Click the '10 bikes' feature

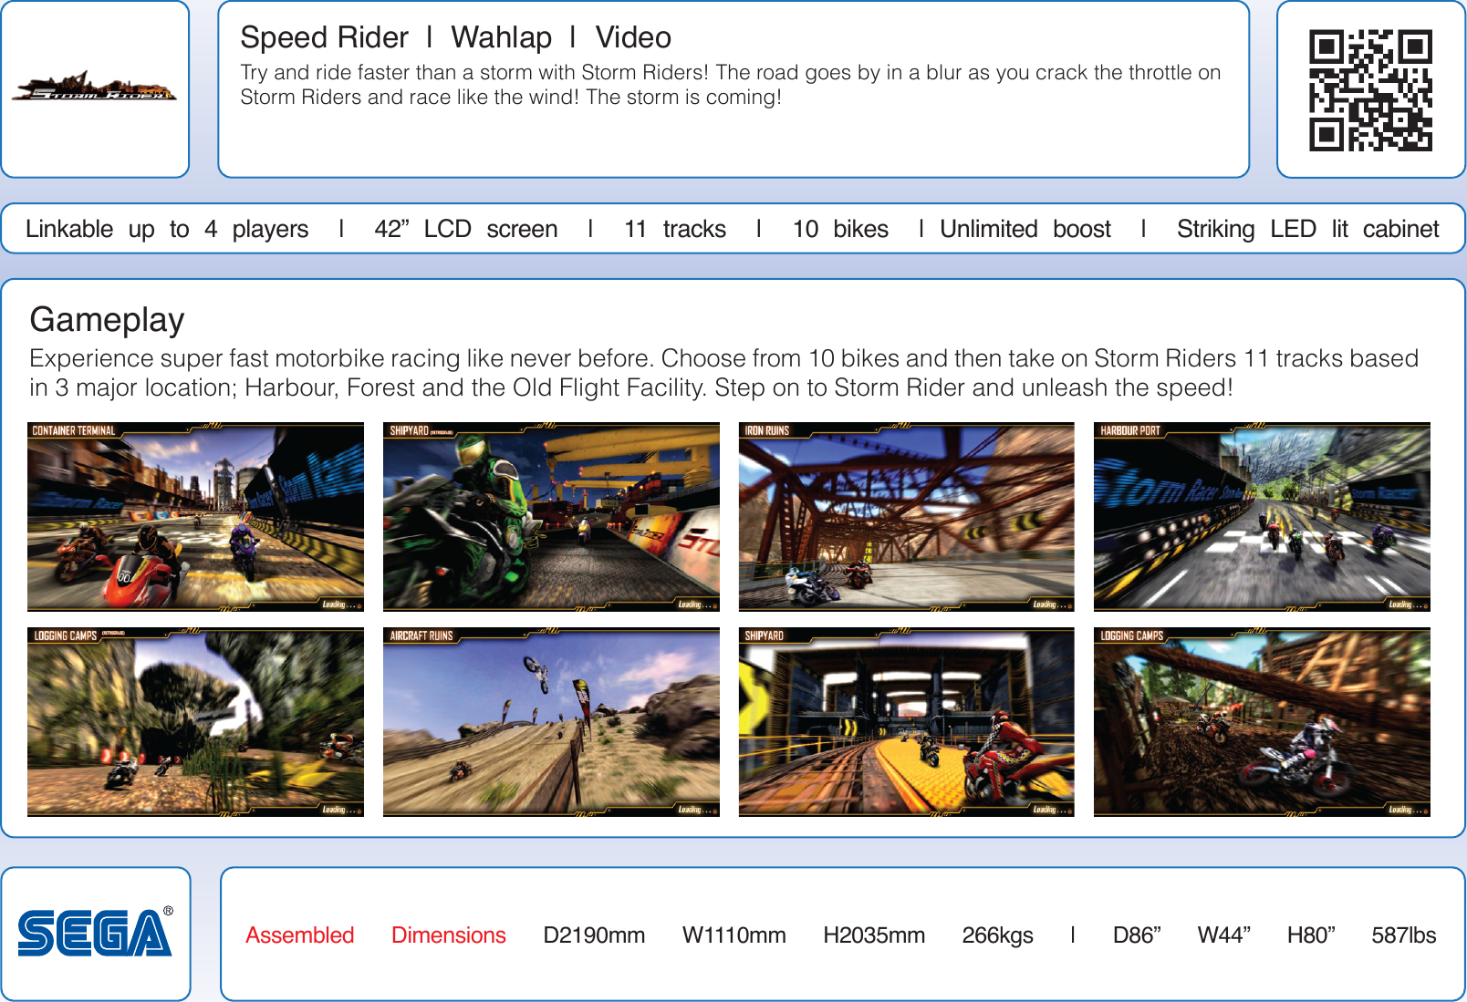click(840, 229)
